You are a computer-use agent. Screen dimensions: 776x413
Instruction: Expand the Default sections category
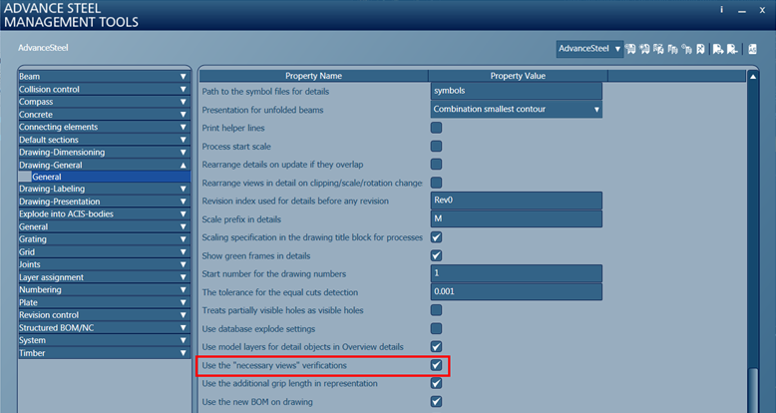tap(105, 140)
